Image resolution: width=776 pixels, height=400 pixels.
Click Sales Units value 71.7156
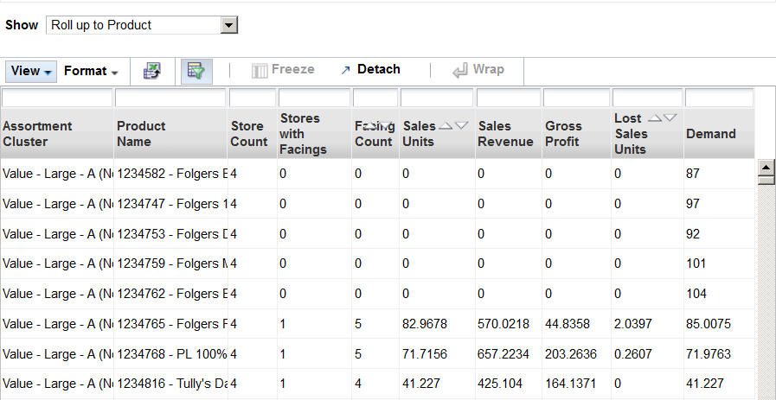click(425, 354)
